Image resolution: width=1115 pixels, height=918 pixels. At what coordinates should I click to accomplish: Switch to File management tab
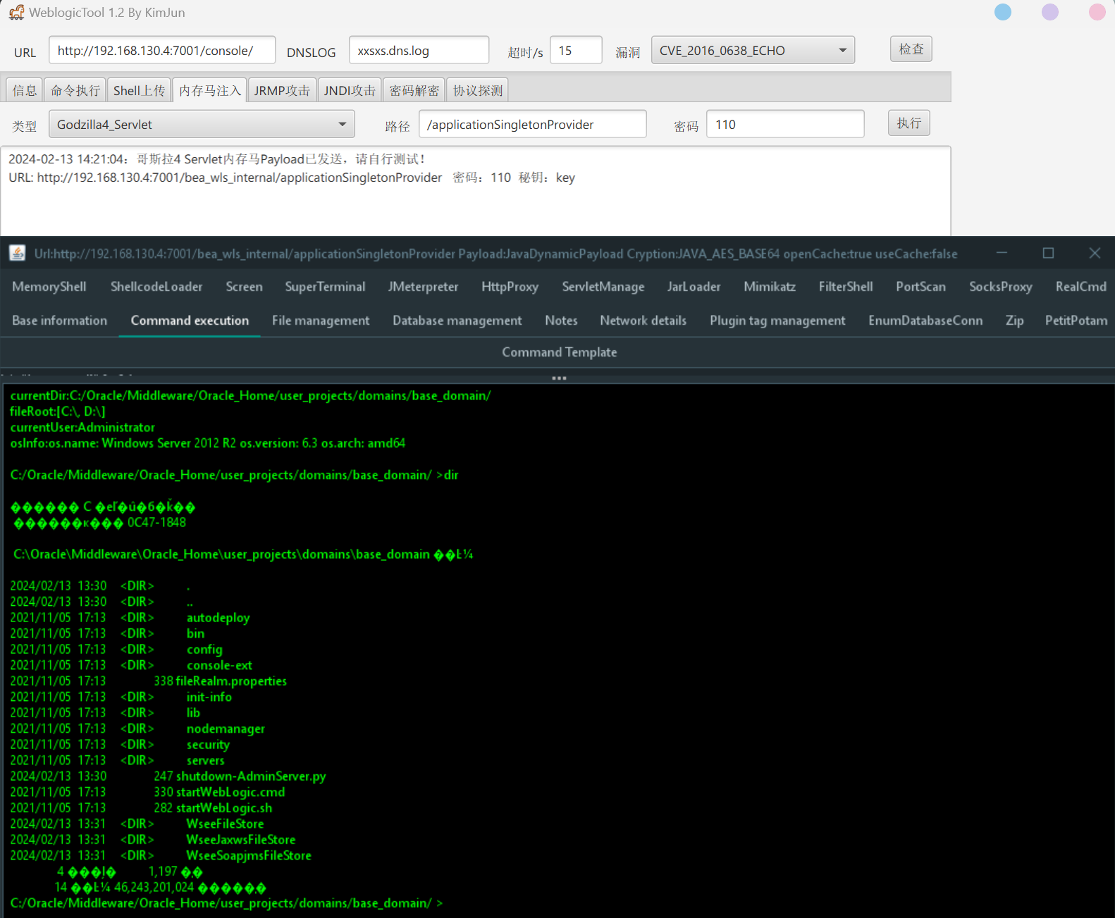click(321, 321)
